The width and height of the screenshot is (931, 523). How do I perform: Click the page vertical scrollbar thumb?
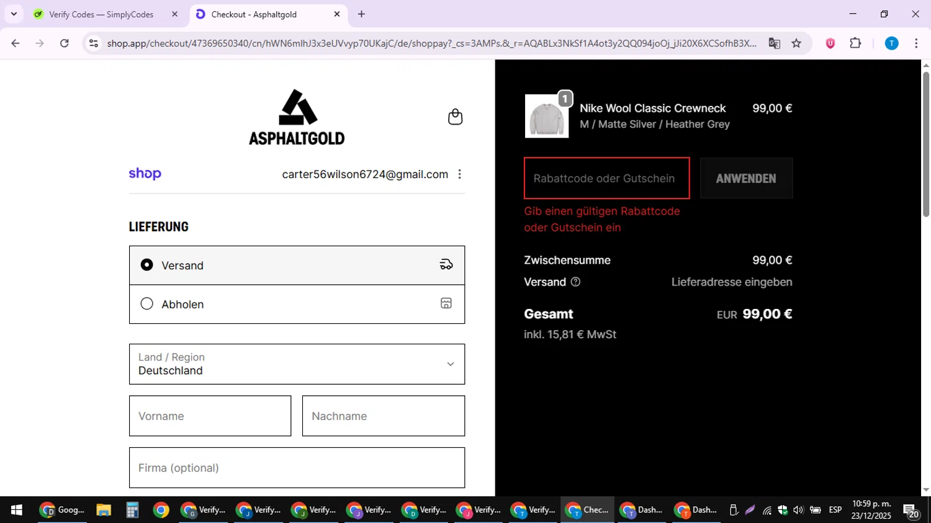click(925, 144)
